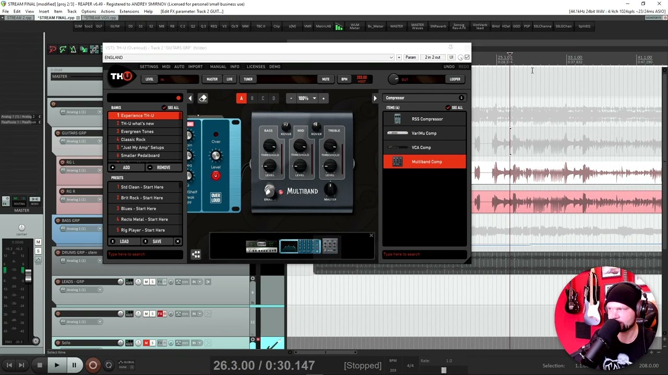Click the preset search field
The width and height of the screenshot is (668, 375).
145,254
